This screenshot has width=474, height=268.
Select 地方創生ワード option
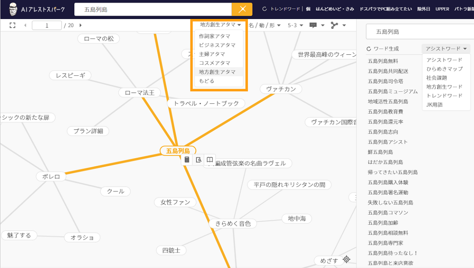click(444, 87)
